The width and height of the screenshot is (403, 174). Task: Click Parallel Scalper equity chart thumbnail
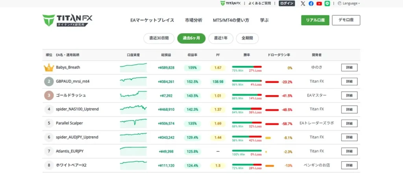pyautogui.click(x=133, y=123)
